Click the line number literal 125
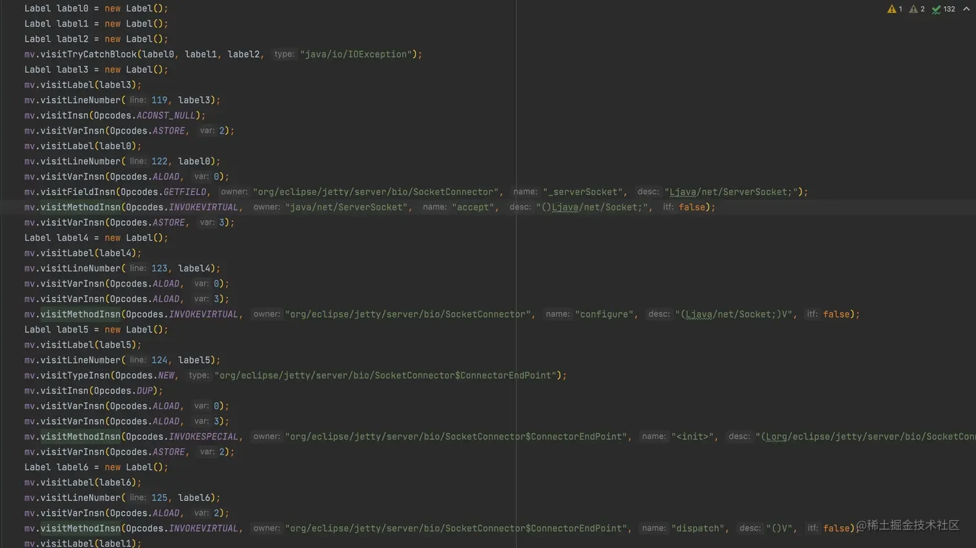The height and width of the screenshot is (548, 976). click(x=159, y=498)
